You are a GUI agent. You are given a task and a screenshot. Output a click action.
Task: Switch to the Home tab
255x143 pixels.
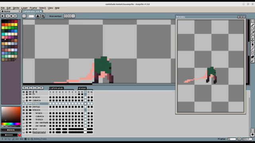pyautogui.click(x=11, y=12)
